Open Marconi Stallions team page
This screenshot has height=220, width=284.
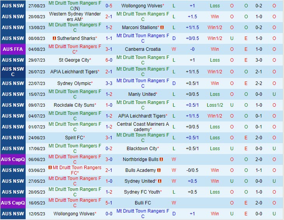pos(140,28)
